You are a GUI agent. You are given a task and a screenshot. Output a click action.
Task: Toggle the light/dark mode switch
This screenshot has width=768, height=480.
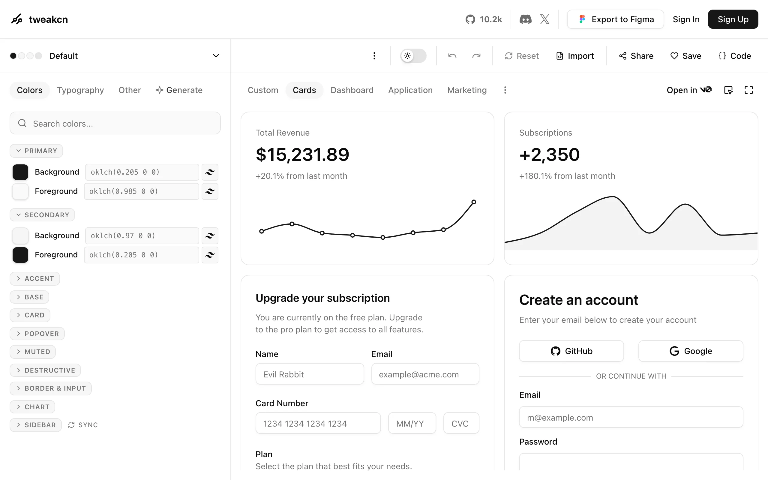(x=413, y=56)
